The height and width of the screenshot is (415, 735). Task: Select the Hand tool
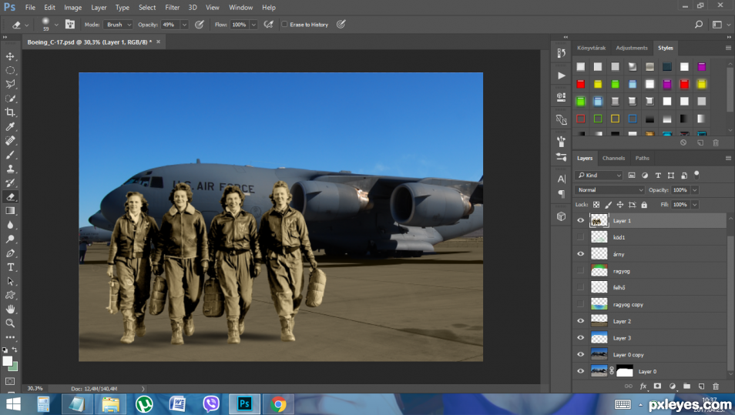[x=10, y=310]
